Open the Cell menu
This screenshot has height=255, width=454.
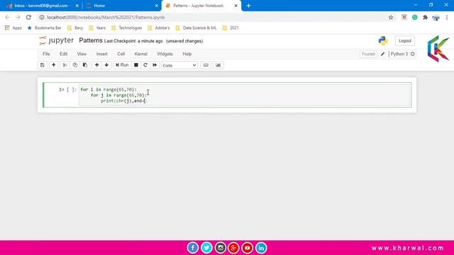121,54
